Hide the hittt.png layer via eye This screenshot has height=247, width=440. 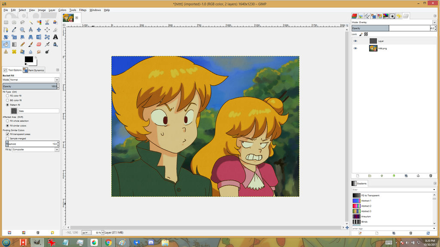[x=355, y=48]
